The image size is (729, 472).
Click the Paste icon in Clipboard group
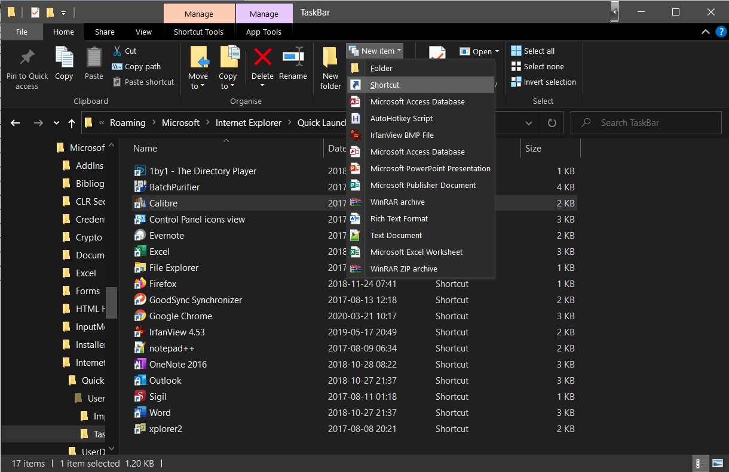pos(94,58)
